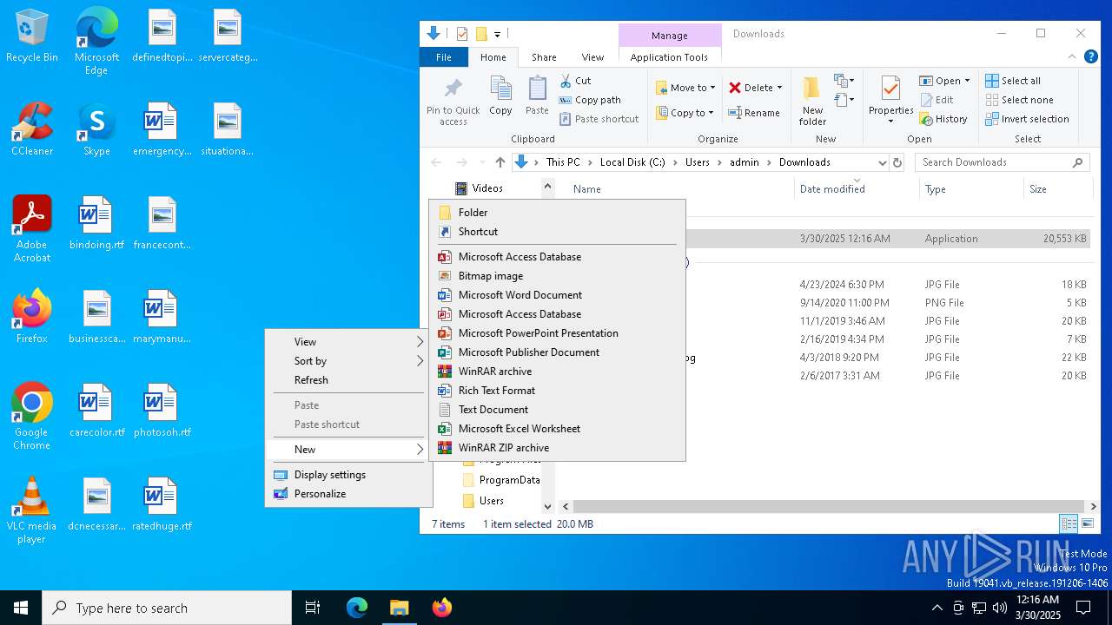This screenshot has width=1112, height=625.
Task: Open Google Chrome from the desktop
Action: 32,417
